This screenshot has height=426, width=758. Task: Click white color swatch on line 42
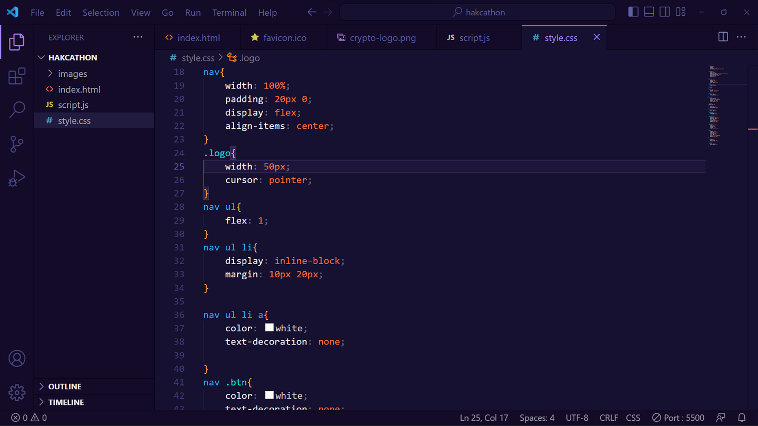269,395
